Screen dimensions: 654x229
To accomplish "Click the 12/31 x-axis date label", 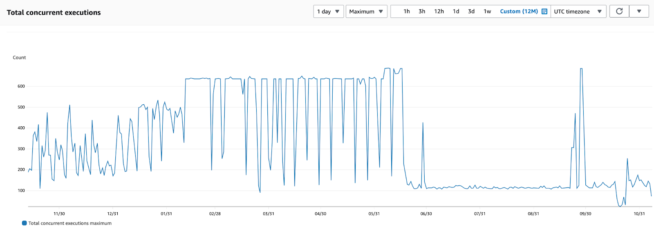I will 113,214.
